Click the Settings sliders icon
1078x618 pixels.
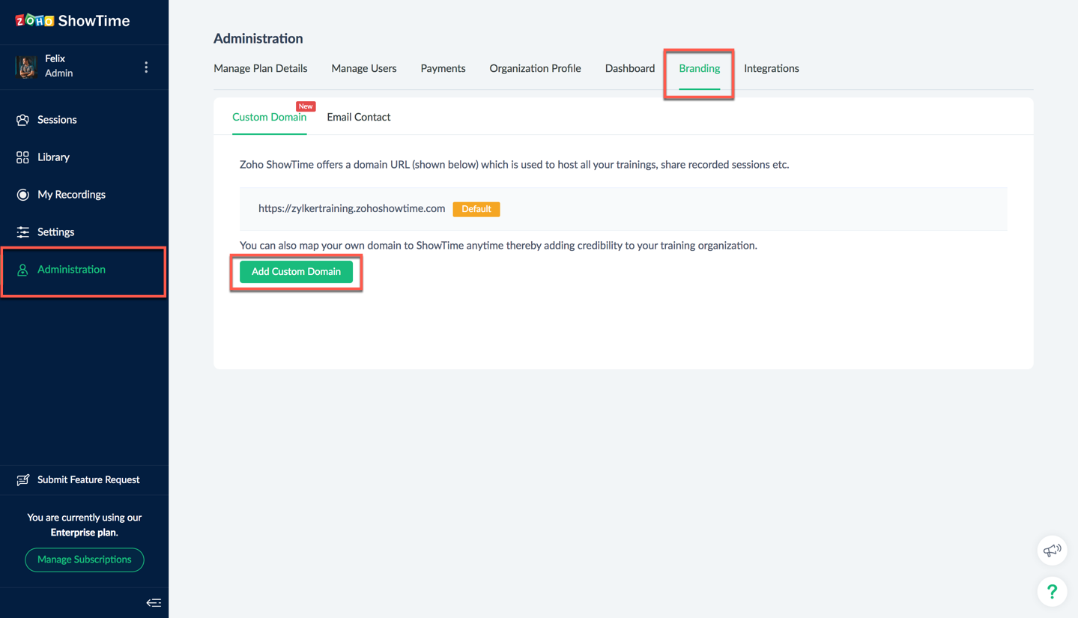(x=22, y=232)
